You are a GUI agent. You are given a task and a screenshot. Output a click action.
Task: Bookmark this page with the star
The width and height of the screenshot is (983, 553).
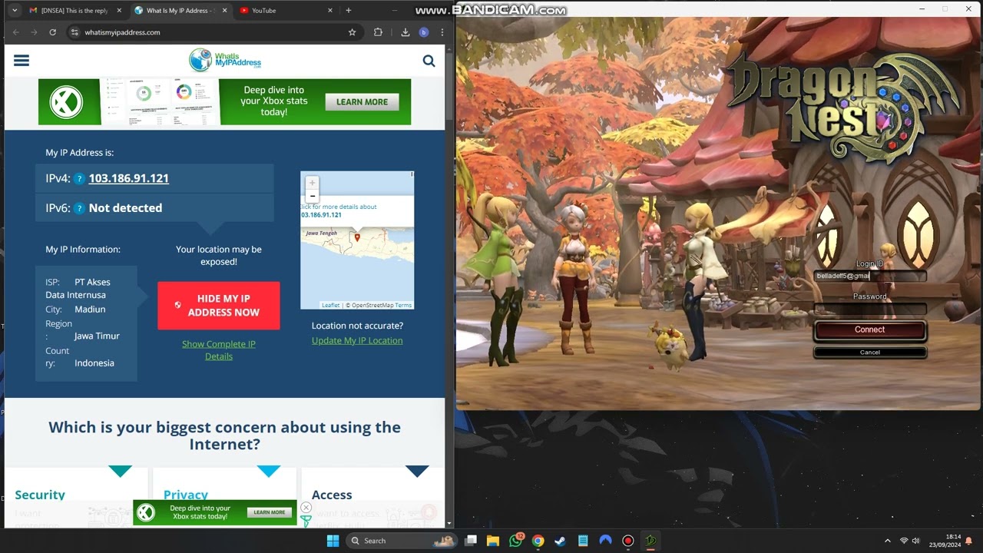[x=352, y=32]
